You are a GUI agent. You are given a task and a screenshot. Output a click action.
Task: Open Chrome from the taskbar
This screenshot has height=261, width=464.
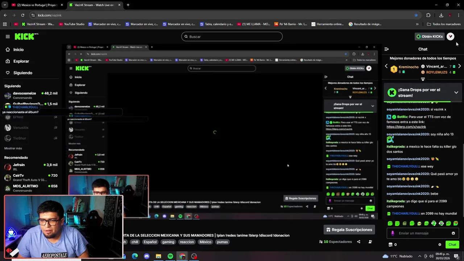coord(182,256)
